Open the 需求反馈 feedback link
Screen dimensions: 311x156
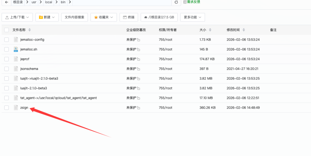click(192, 2)
